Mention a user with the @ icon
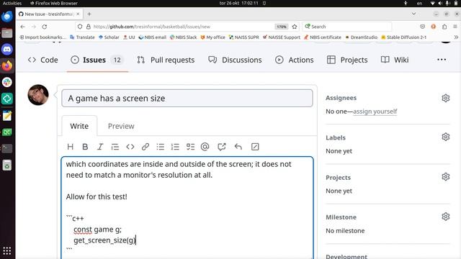Screen dimensions: 461x259 (205, 147)
